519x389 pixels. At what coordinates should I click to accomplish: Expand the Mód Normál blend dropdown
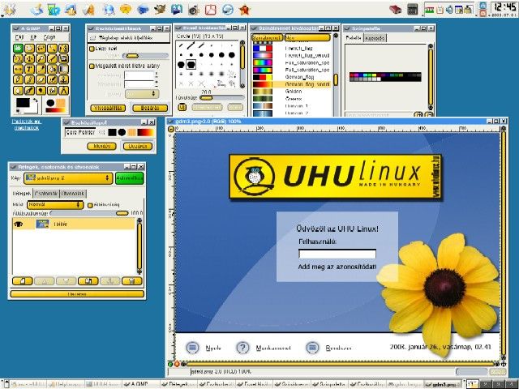55,205
